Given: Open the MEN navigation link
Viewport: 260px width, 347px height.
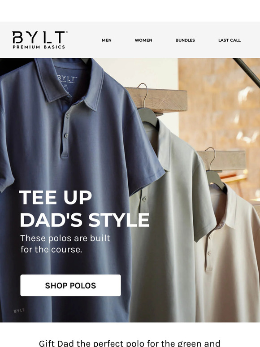Looking at the screenshot, I should tap(107, 40).
